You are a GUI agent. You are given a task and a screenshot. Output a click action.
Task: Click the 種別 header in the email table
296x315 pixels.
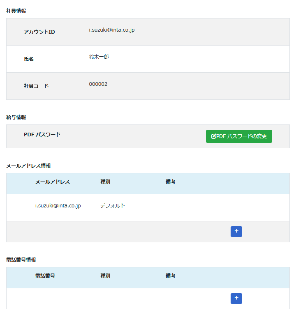click(x=105, y=182)
